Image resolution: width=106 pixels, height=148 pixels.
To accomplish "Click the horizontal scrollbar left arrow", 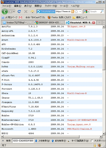I will pyautogui.click(x=2, y=137).
